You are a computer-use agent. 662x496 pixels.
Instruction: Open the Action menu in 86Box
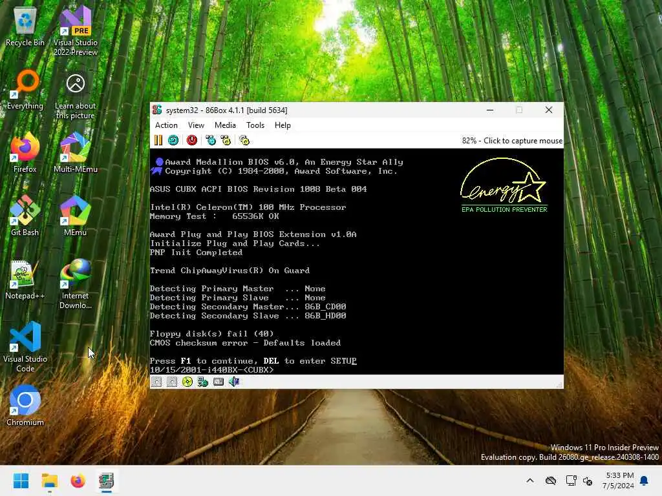point(166,125)
